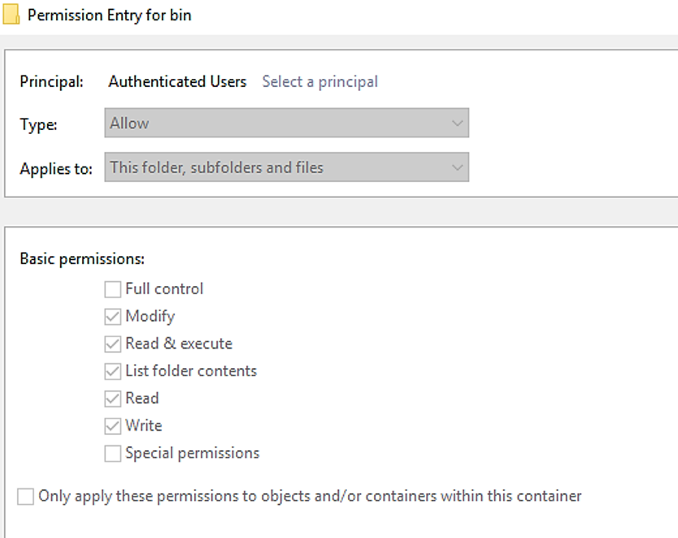Uncheck the Write permission
The width and height of the screenshot is (678, 538).
(112, 425)
